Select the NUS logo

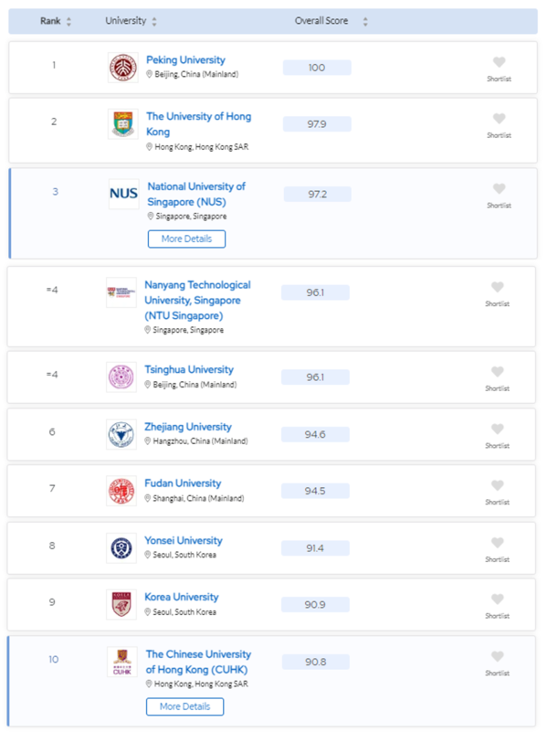coord(122,195)
